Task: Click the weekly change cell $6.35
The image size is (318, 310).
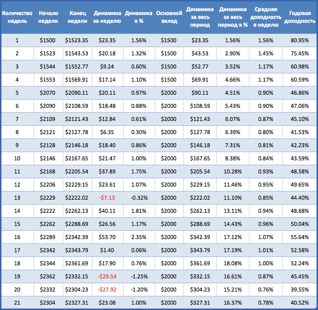Action: 107,132
